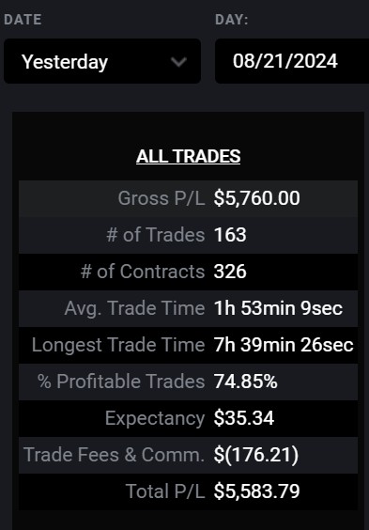Select the 7h 39min 26sec value

pos(284,345)
